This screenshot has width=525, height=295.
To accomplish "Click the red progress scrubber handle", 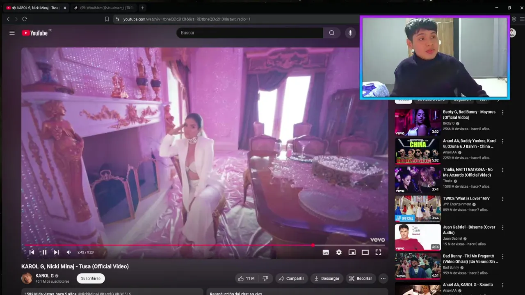I will [313, 245].
